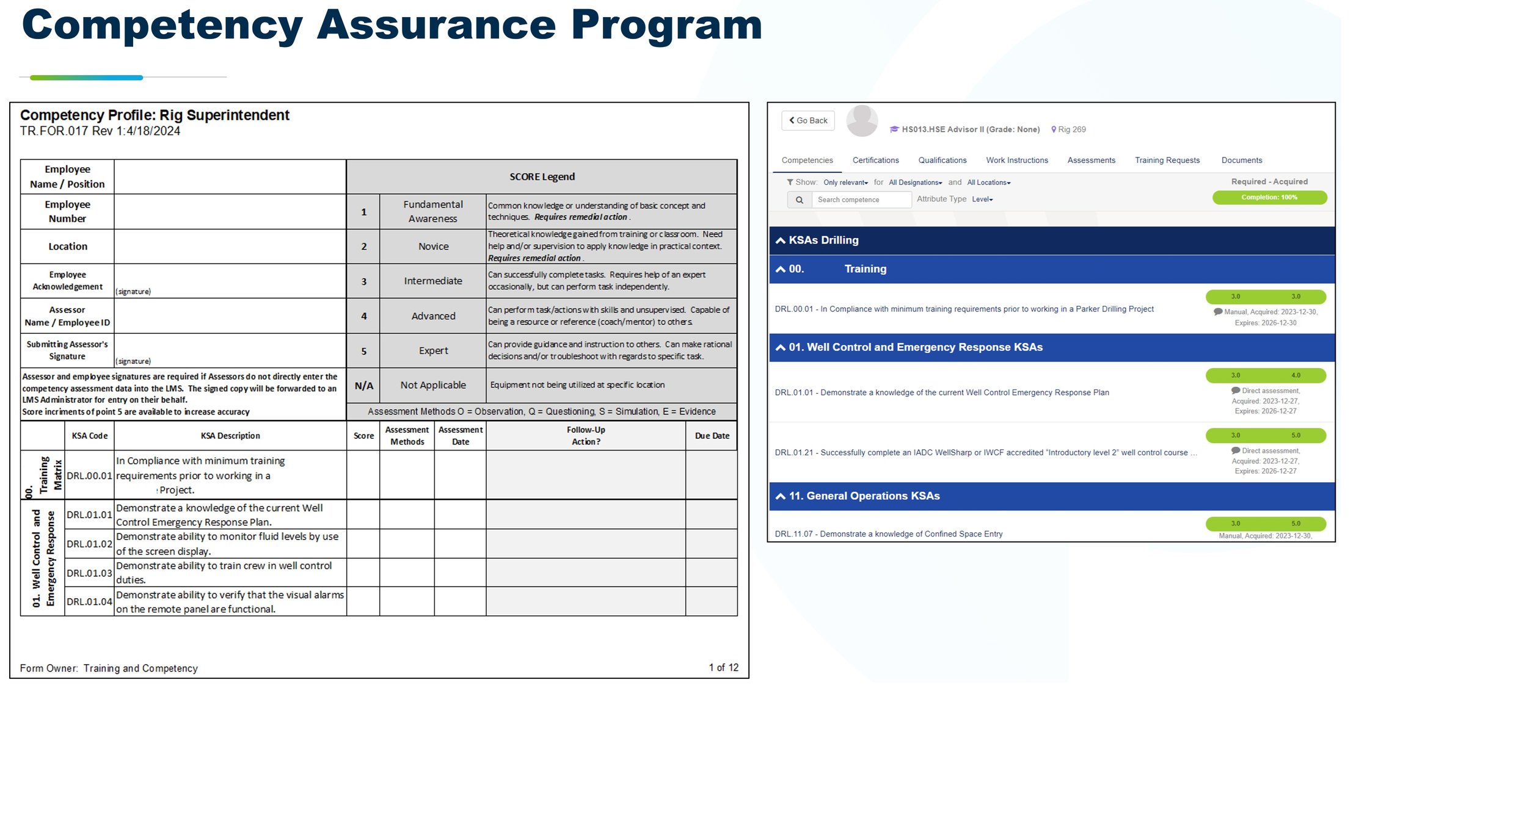Open the Attribute Type Level dropdown
The width and height of the screenshot is (1527, 832).
click(982, 199)
